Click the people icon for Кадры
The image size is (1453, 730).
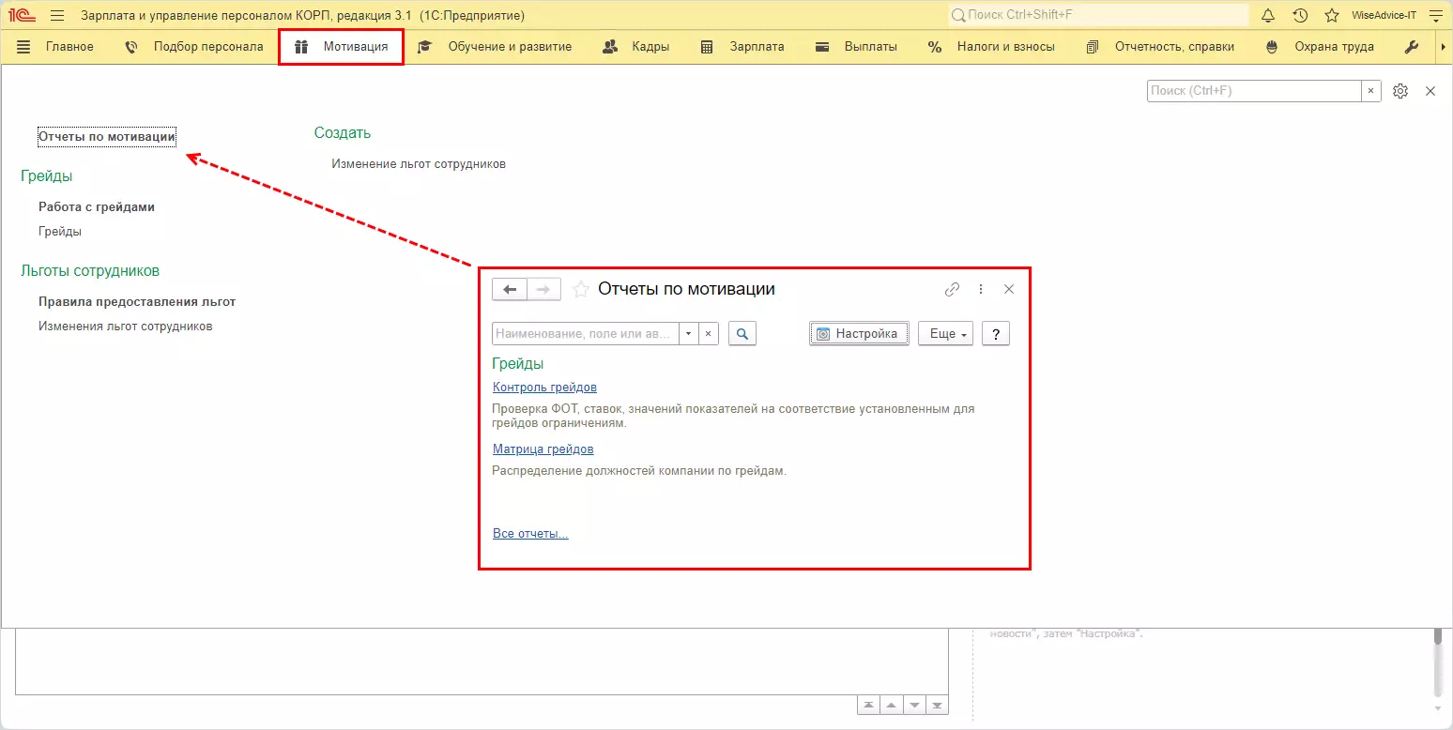pyautogui.click(x=610, y=47)
